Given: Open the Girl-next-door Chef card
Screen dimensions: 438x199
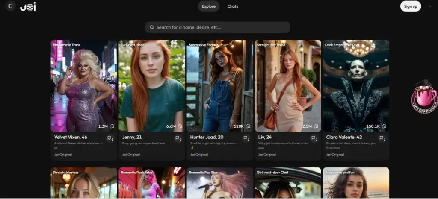Looking at the screenshot, I should click(288, 183).
